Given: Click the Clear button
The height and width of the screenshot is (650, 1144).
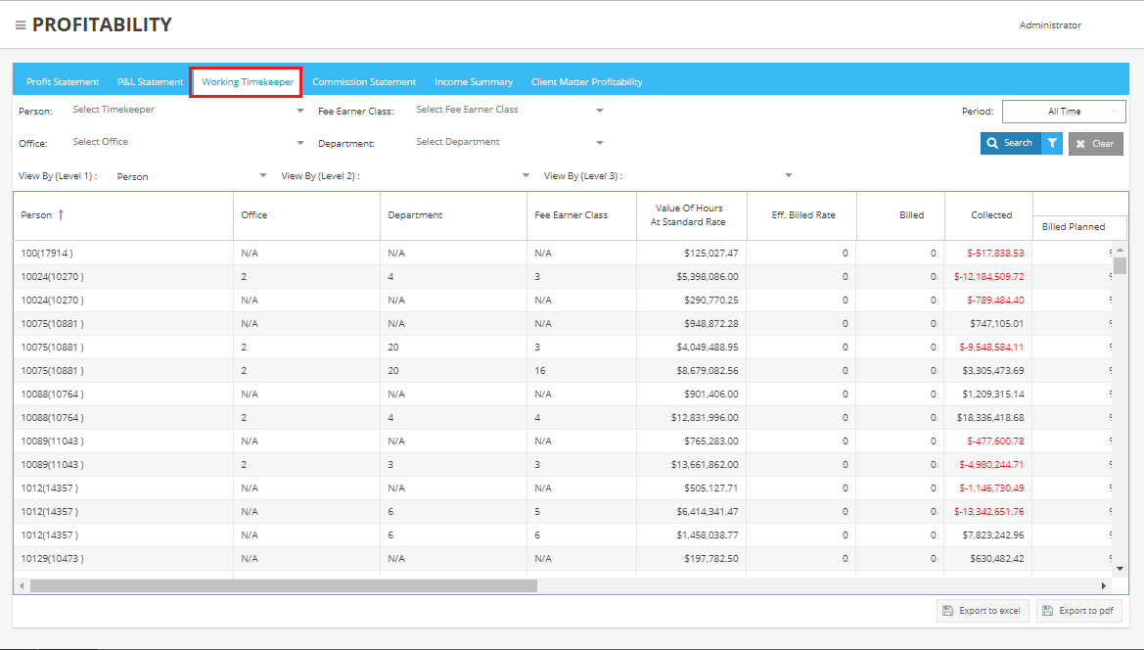Looking at the screenshot, I should click(x=1095, y=144).
